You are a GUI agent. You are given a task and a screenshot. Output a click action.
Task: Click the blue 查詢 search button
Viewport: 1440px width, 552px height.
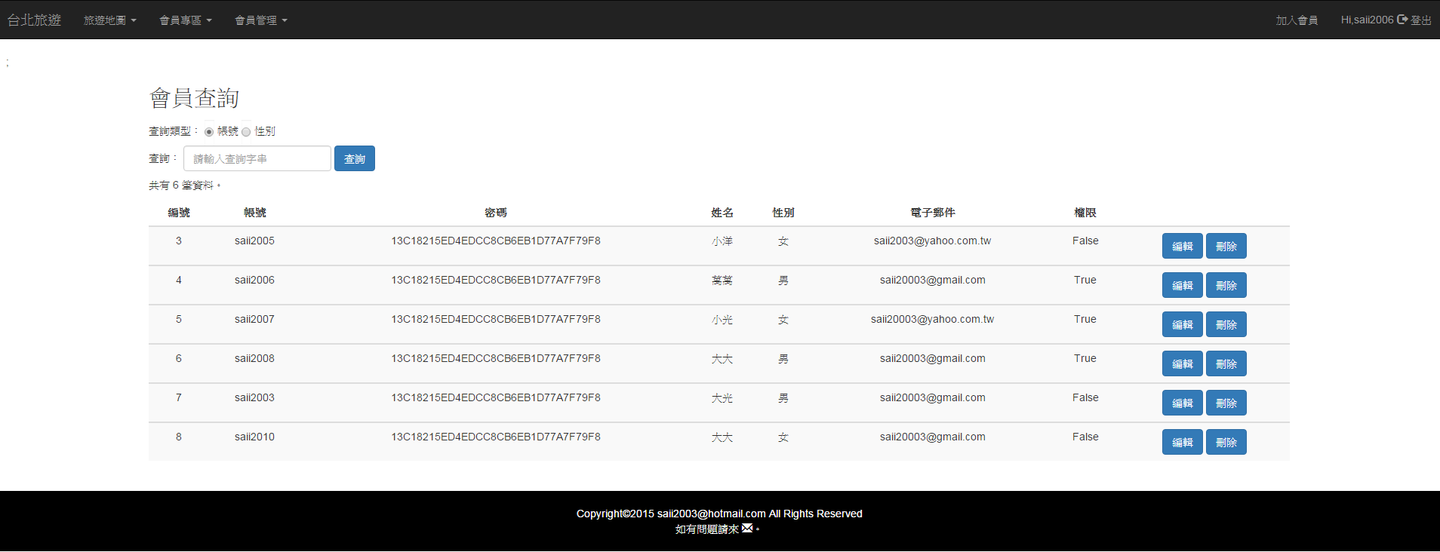point(355,158)
